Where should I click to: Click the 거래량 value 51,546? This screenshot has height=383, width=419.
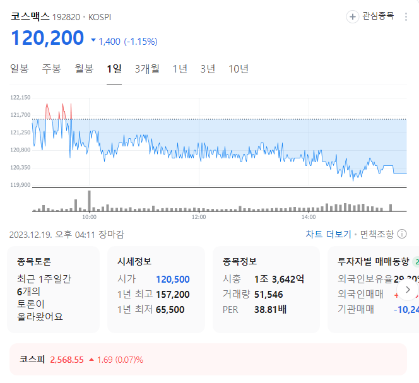pyautogui.click(x=269, y=295)
